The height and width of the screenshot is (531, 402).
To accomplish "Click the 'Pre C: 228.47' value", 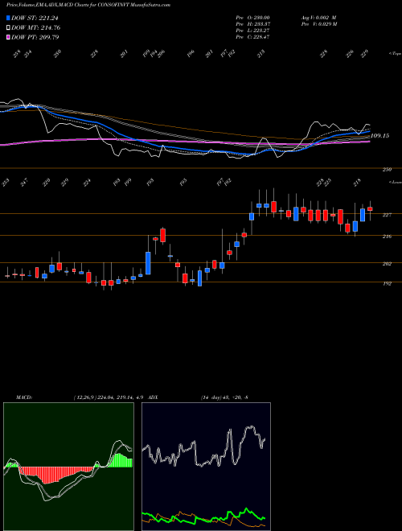I will click(252, 37).
